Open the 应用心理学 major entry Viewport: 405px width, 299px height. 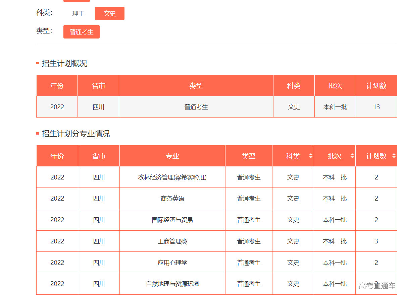pyautogui.click(x=172, y=262)
